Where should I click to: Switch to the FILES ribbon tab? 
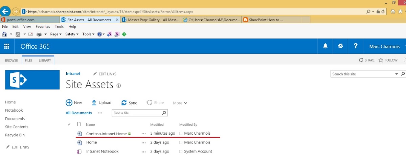(29, 61)
